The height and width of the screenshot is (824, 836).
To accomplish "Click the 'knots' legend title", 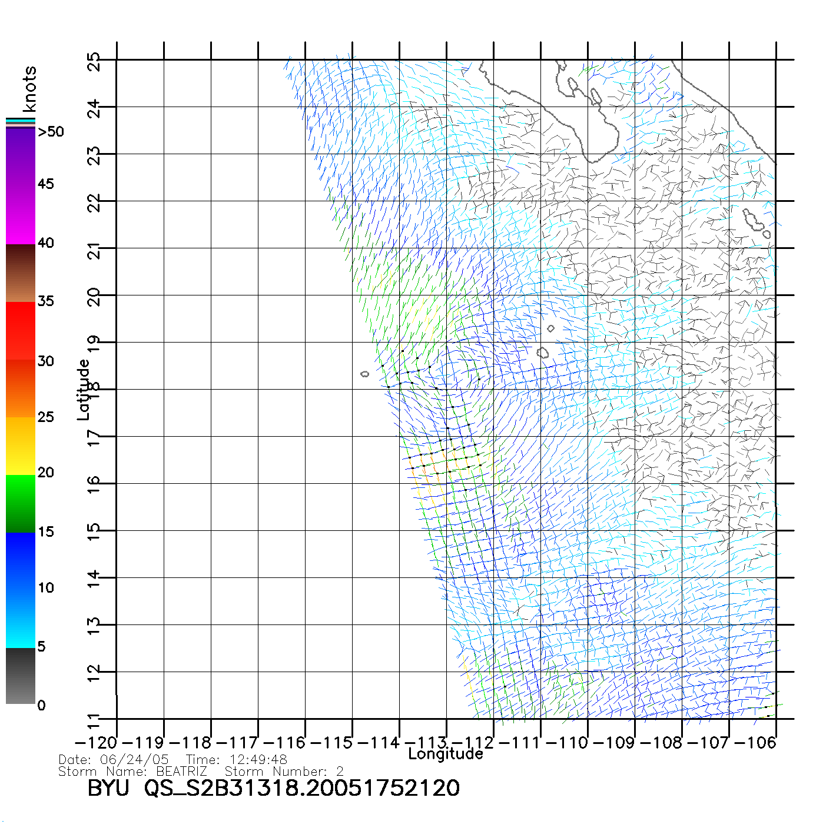I will pos(29,89).
